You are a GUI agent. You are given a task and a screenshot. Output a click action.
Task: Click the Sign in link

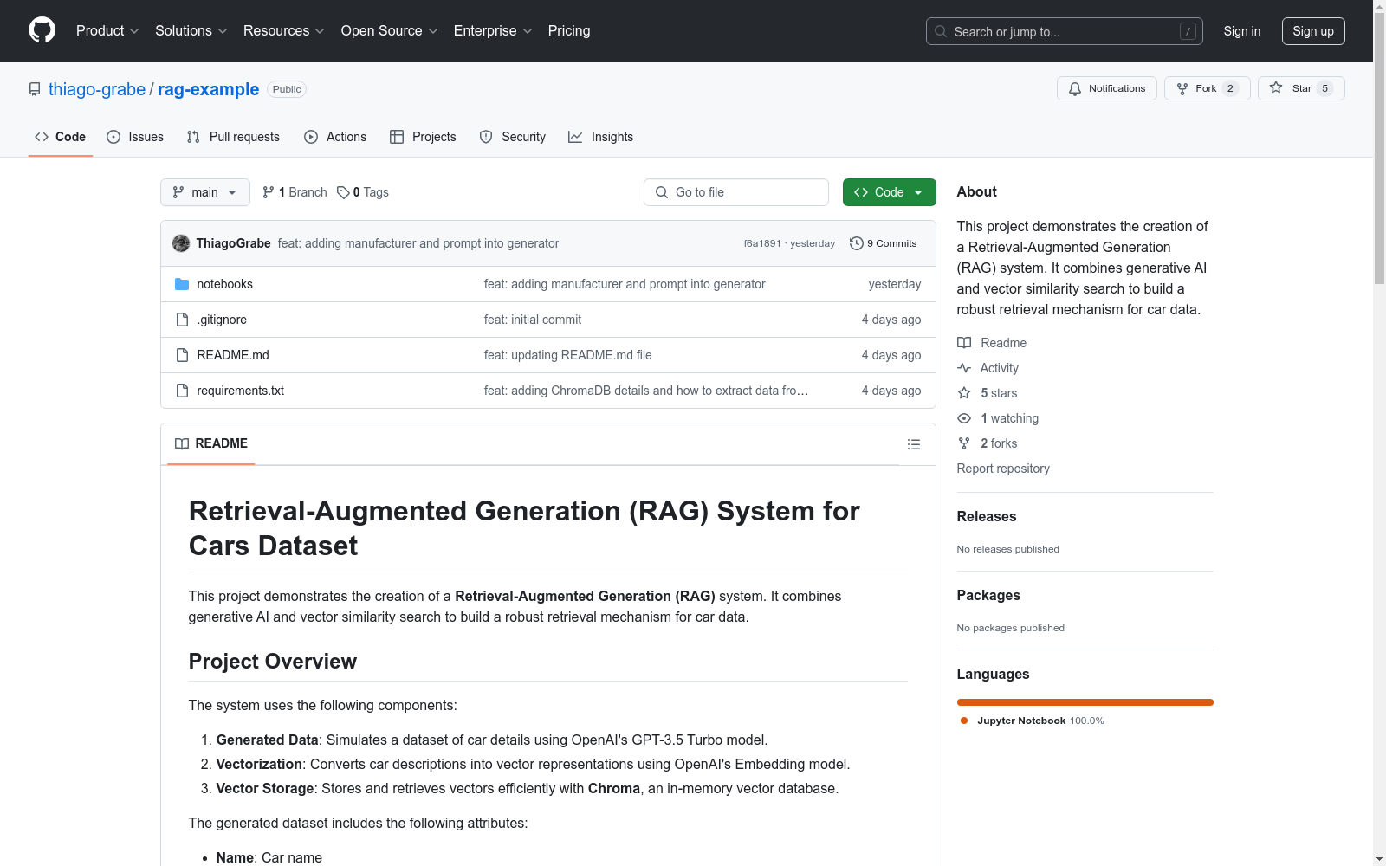[x=1241, y=31]
